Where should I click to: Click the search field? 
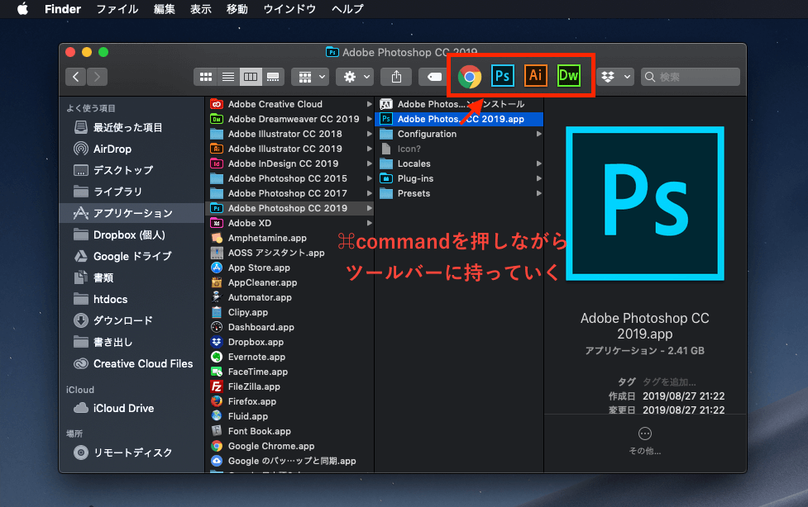click(690, 78)
